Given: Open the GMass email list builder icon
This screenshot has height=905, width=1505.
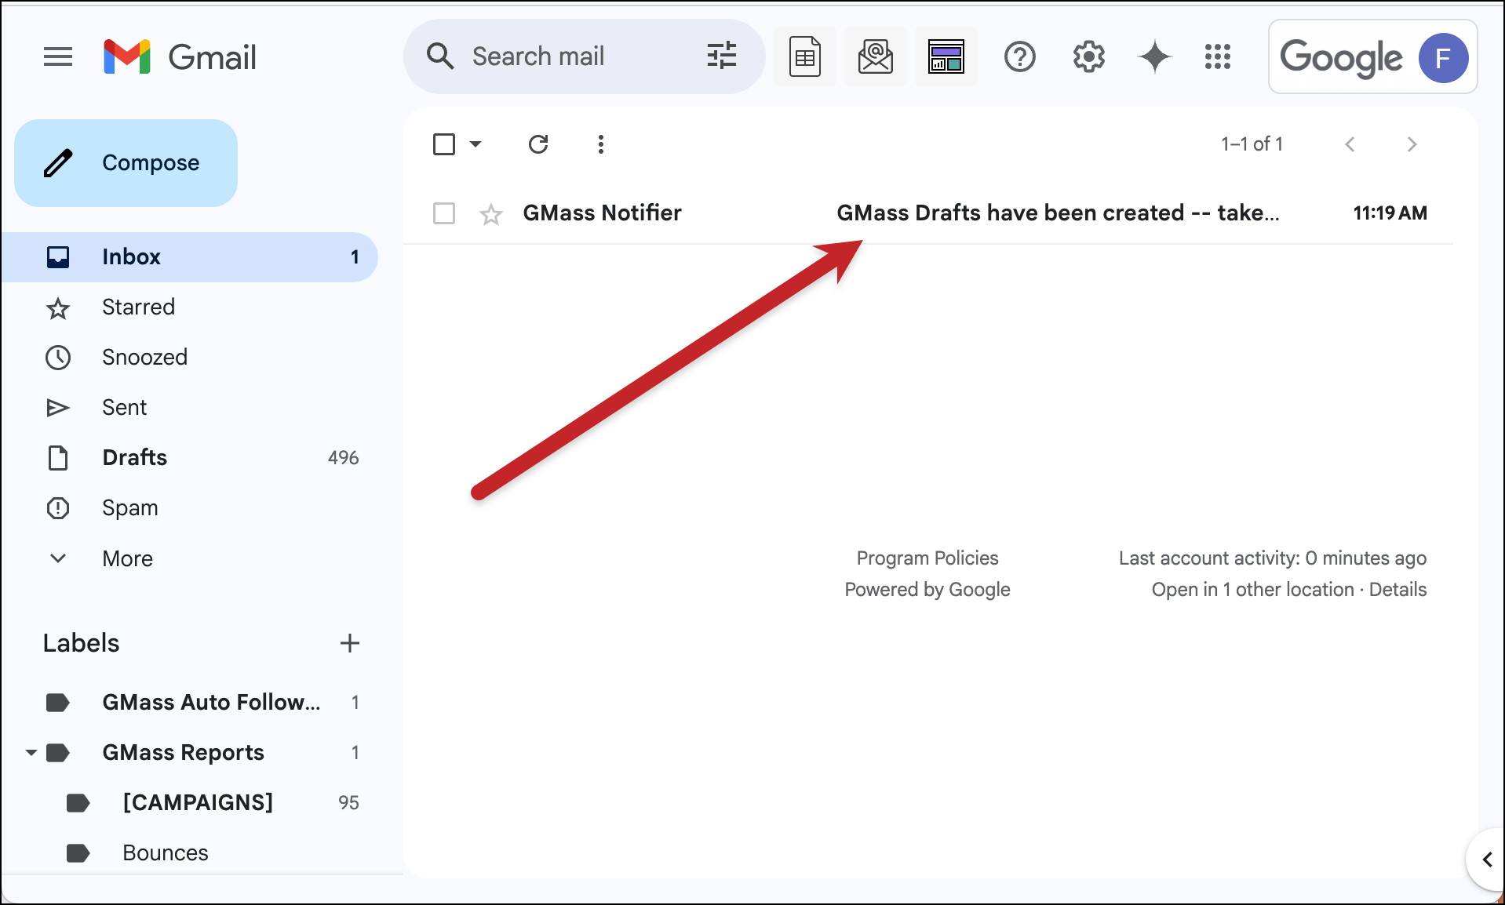Looking at the screenshot, I should click(876, 56).
